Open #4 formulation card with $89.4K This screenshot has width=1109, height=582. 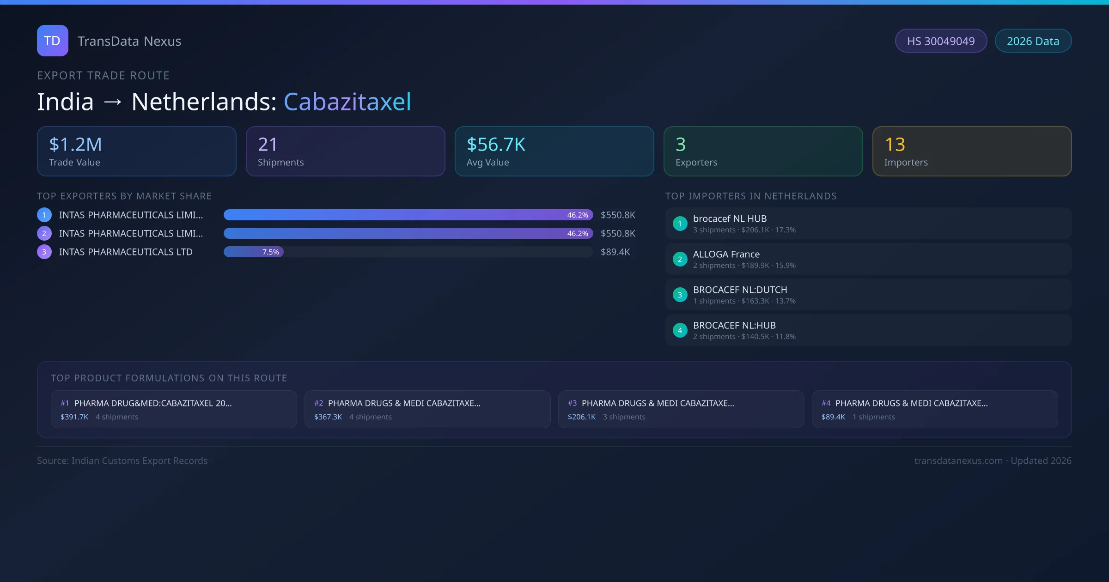coord(934,409)
